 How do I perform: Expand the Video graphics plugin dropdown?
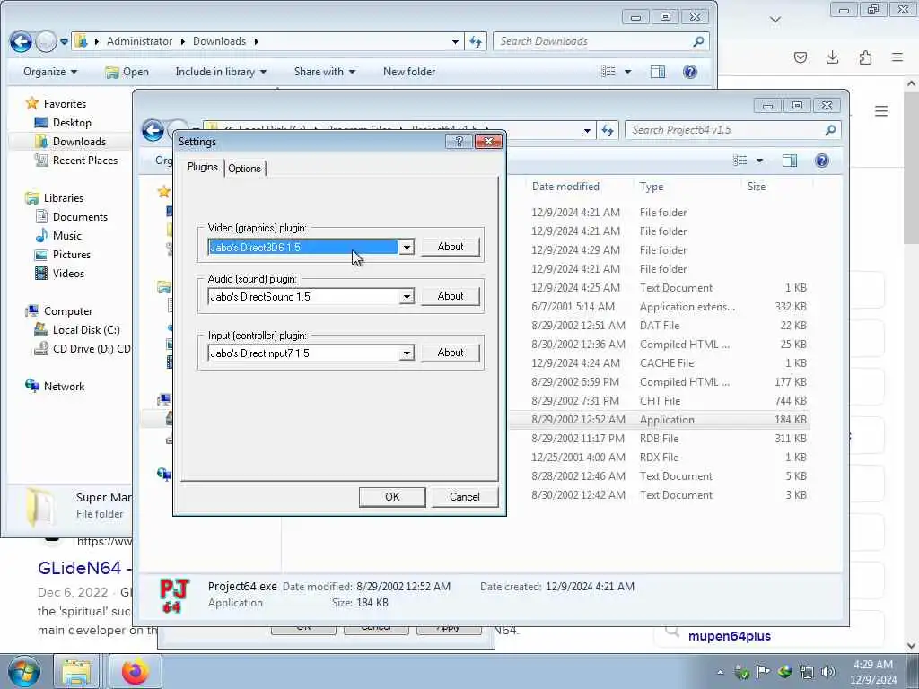(407, 248)
